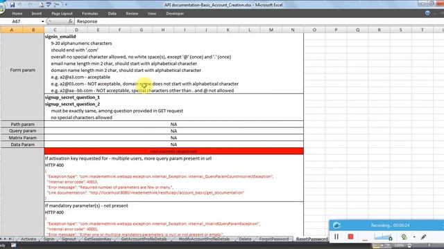Select the Query param cell
Screen dimensions: 444x249
pos(23,131)
